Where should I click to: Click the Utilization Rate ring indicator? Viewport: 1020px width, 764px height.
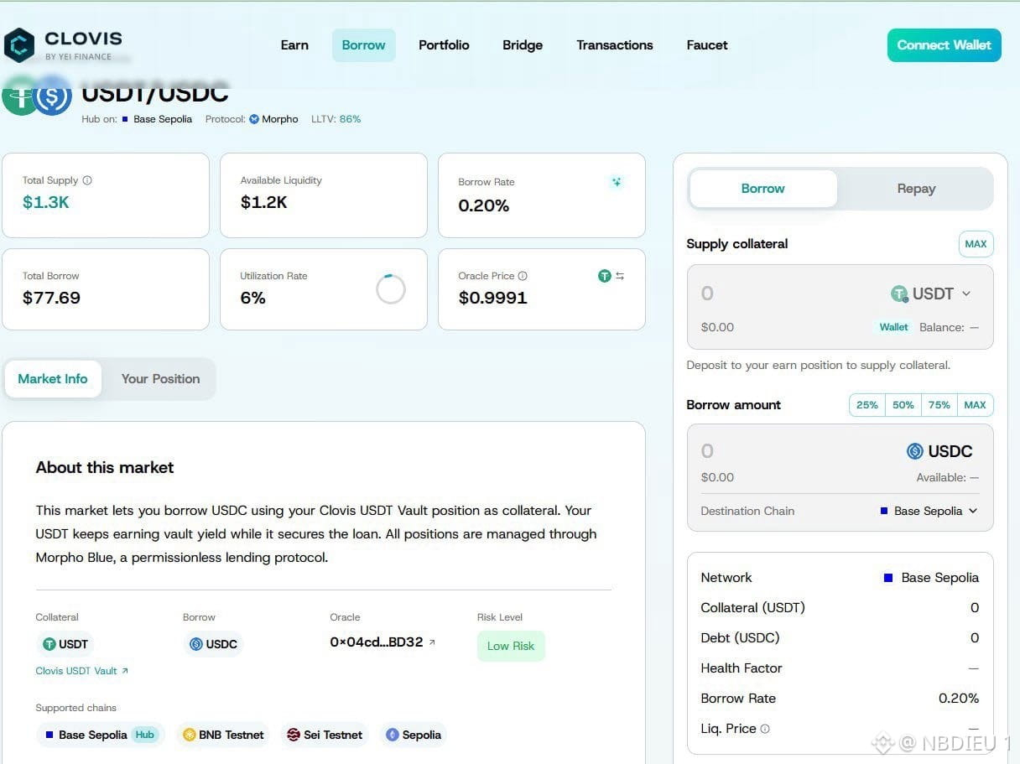tap(391, 288)
